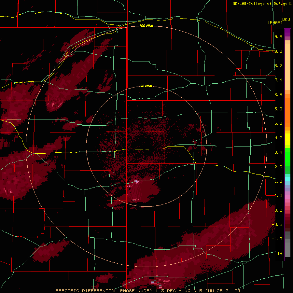293x293 pixels.
Task: Click the KGLD 5 JUN 25 21:39 timestamp
Action: tap(212, 291)
